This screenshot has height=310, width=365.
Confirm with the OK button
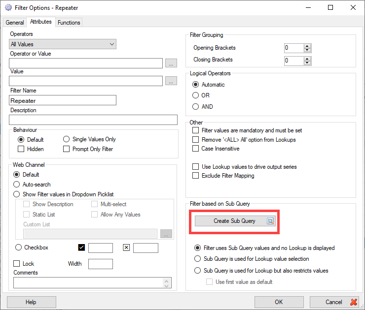tap(279, 302)
